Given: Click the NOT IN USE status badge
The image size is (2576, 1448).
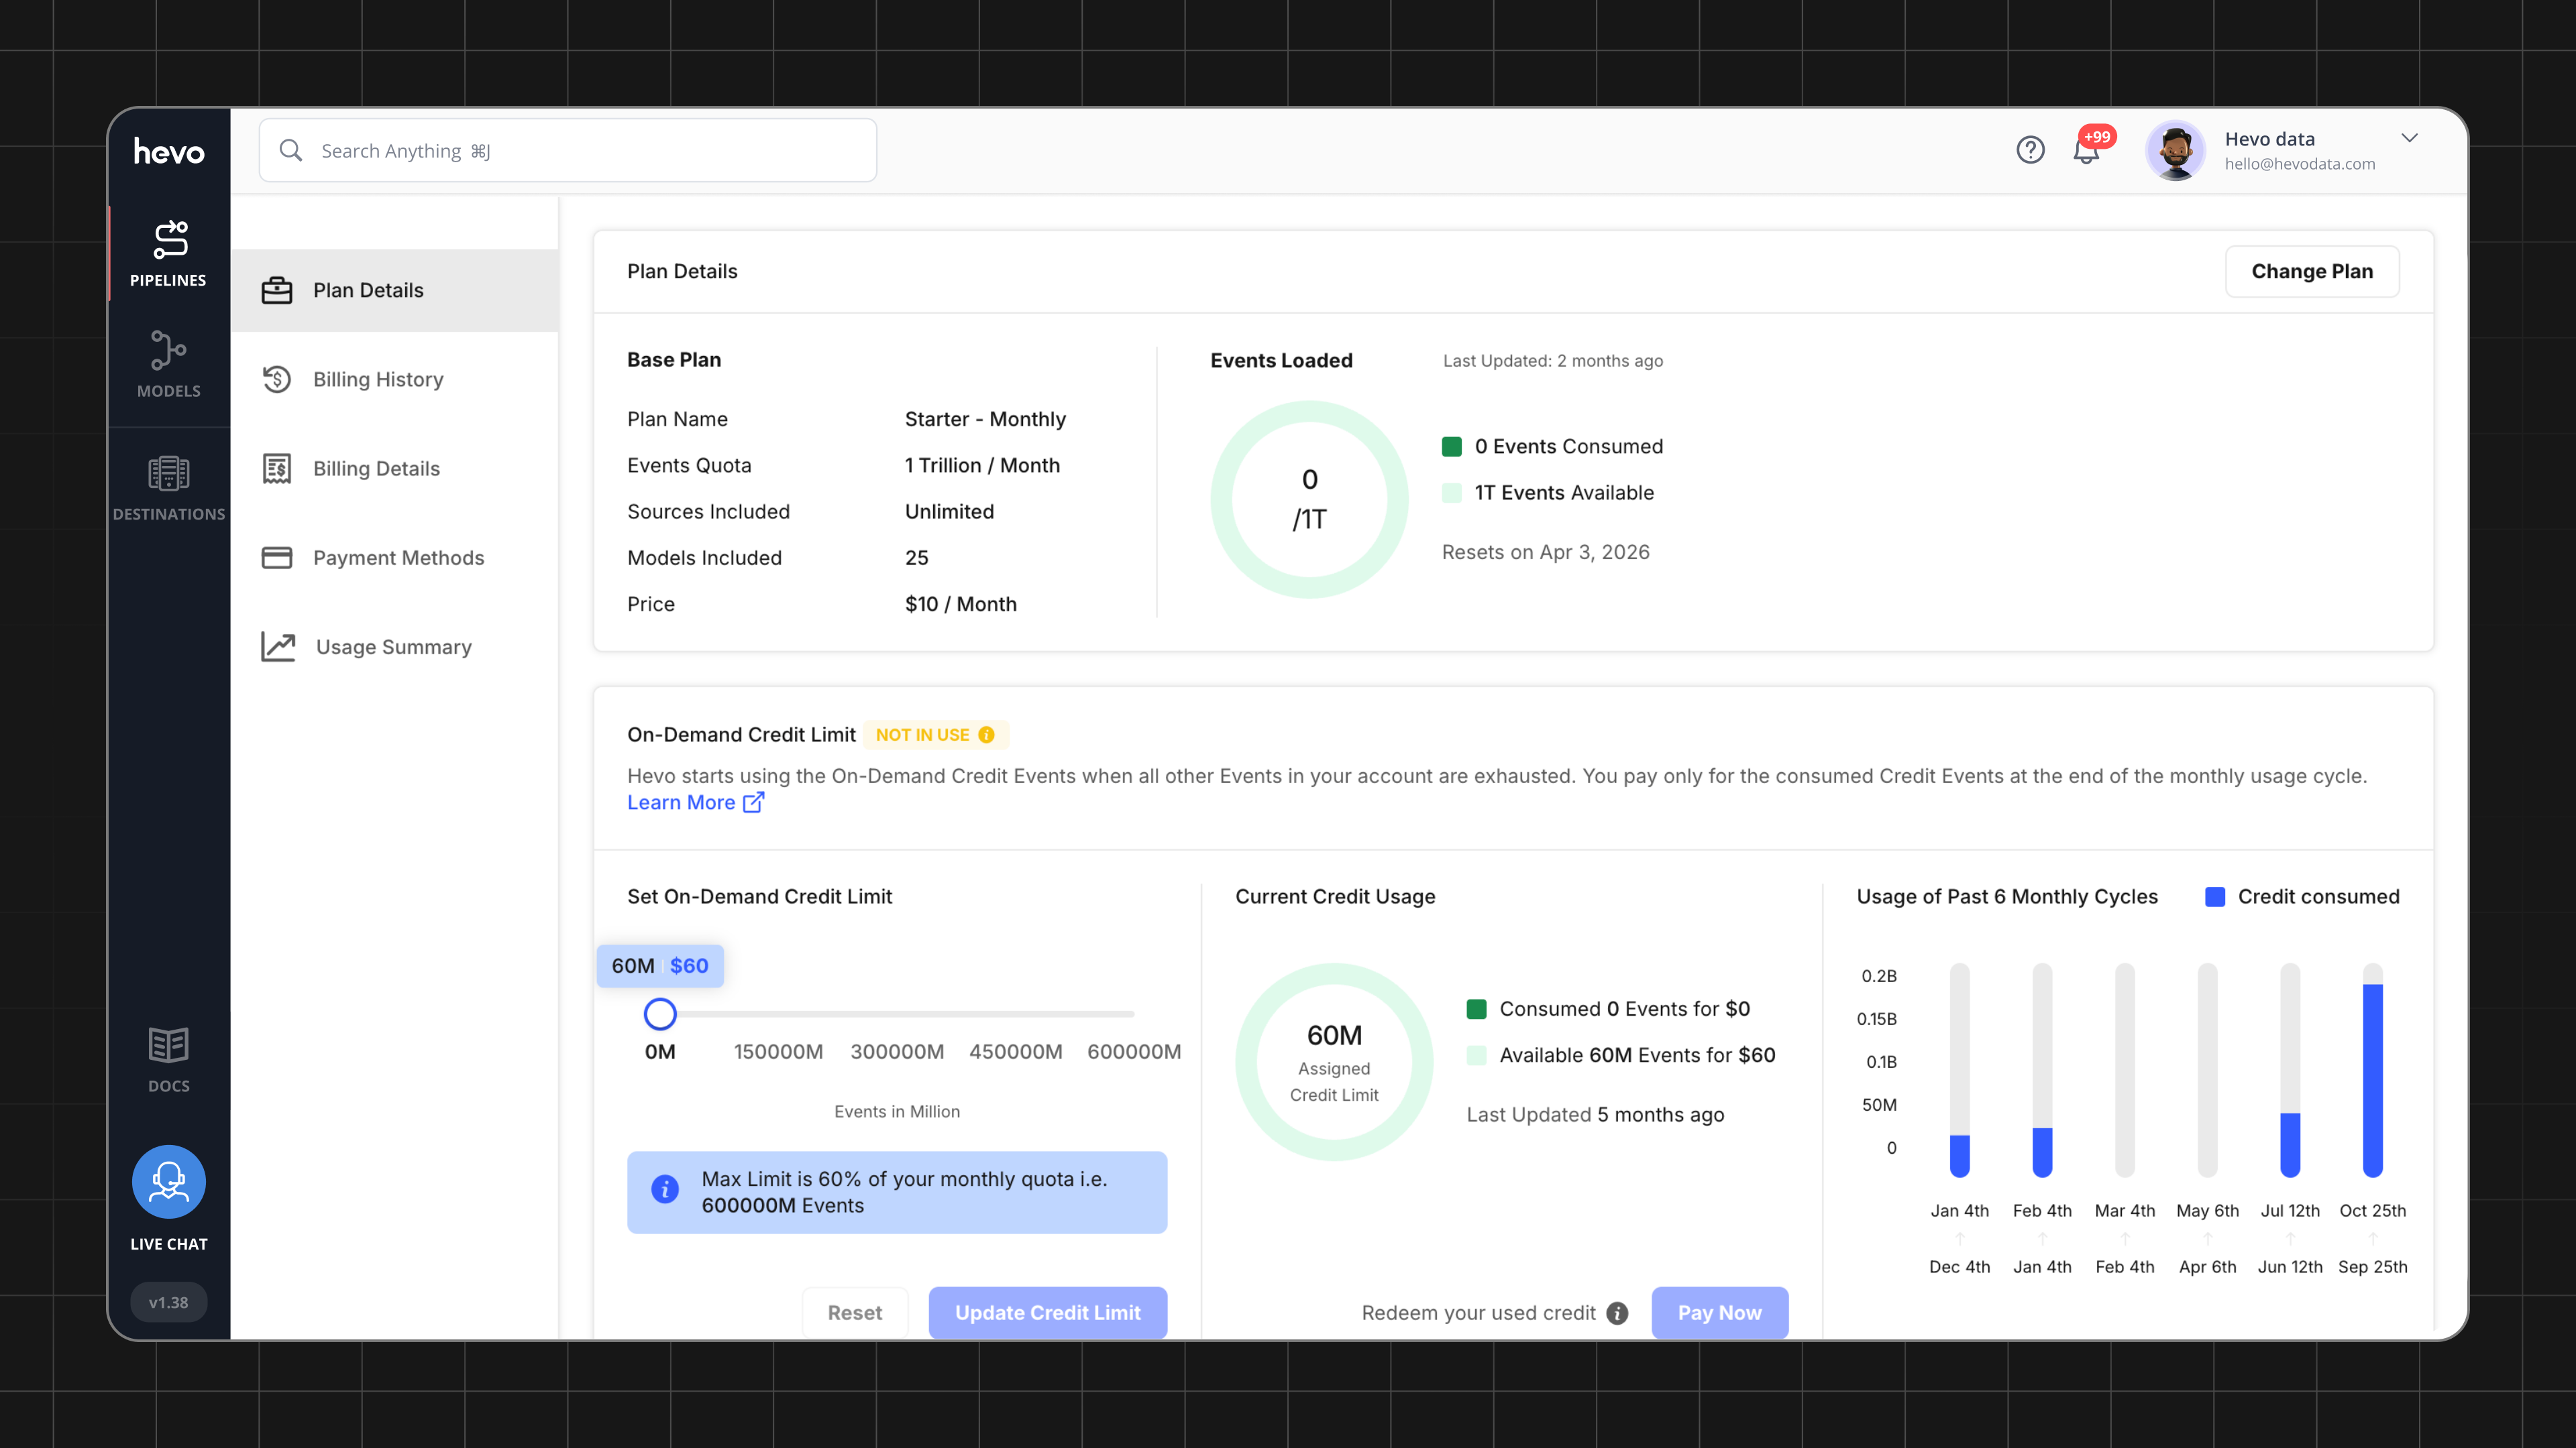Looking at the screenshot, I should click(x=935, y=735).
